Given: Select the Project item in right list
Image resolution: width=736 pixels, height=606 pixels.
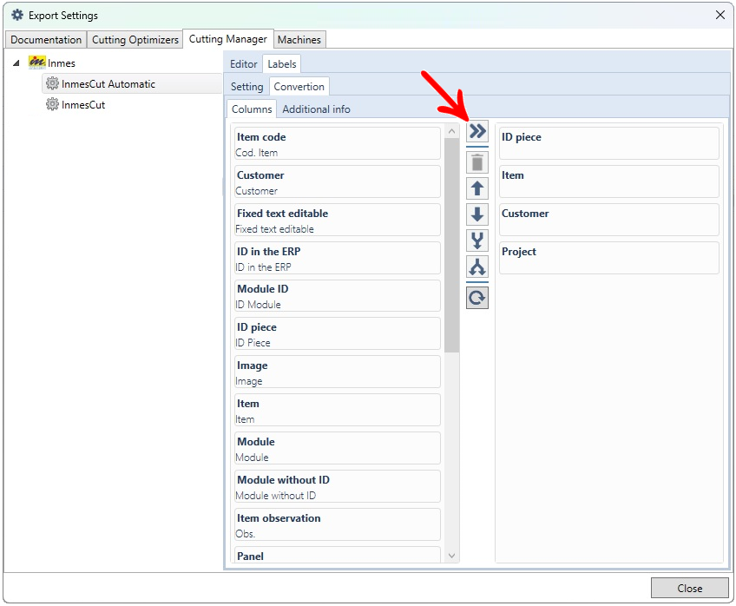Looking at the screenshot, I should 608,258.
